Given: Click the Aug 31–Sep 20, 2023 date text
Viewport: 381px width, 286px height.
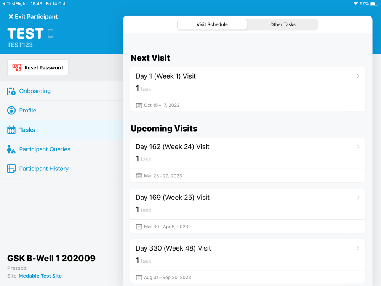Looking at the screenshot, I should tap(167, 278).
